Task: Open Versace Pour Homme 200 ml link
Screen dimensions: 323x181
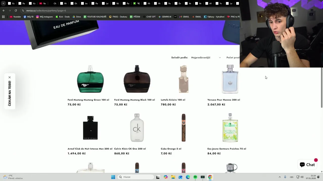Action: [224, 100]
